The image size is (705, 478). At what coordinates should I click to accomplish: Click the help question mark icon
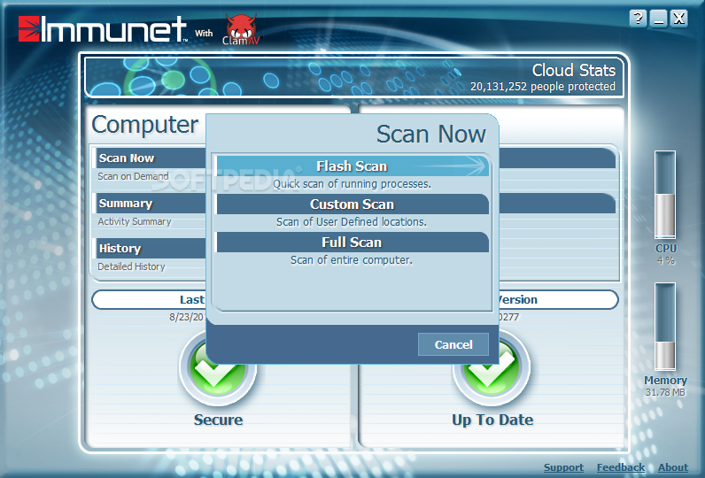(638, 19)
